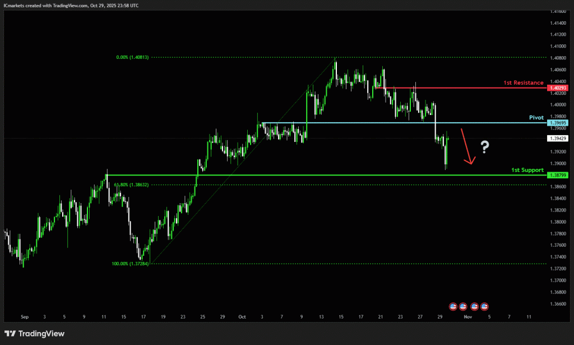Click the 61.80% (1.38632) Fibonacci level label
This screenshot has height=345, width=574.
(131, 184)
